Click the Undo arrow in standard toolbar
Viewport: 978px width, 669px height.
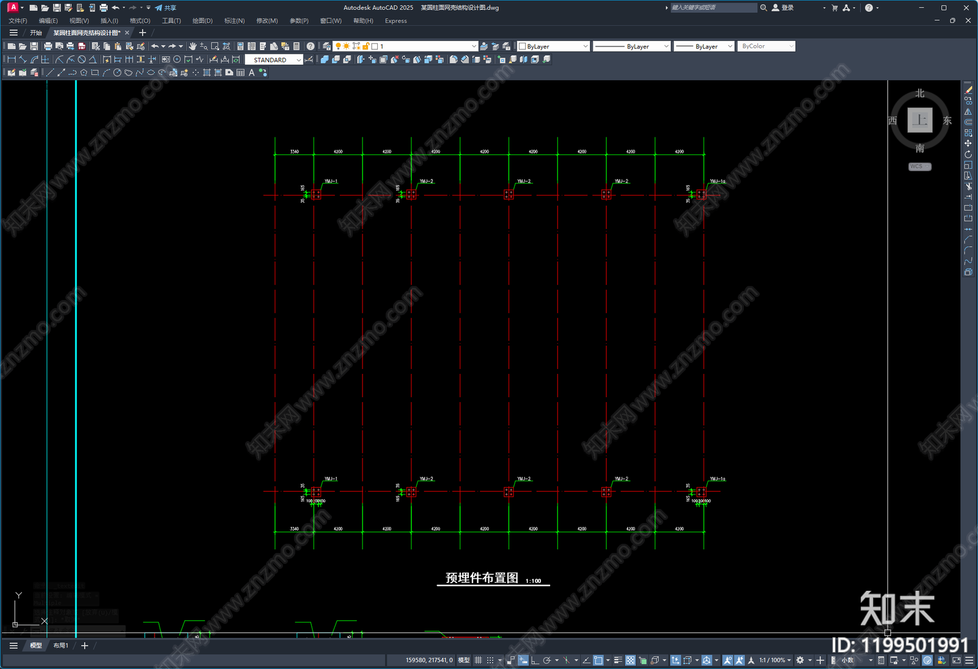point(155,46)
